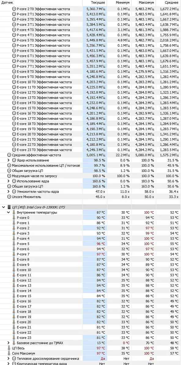Click the thermometer icon for E-core 23
This screenshot has width=181, height=365.
(x=14, y=338)
